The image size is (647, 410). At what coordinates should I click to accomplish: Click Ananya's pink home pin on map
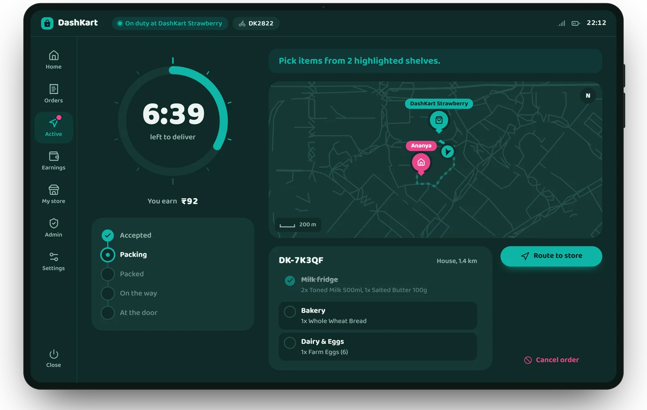coord(421,163)
